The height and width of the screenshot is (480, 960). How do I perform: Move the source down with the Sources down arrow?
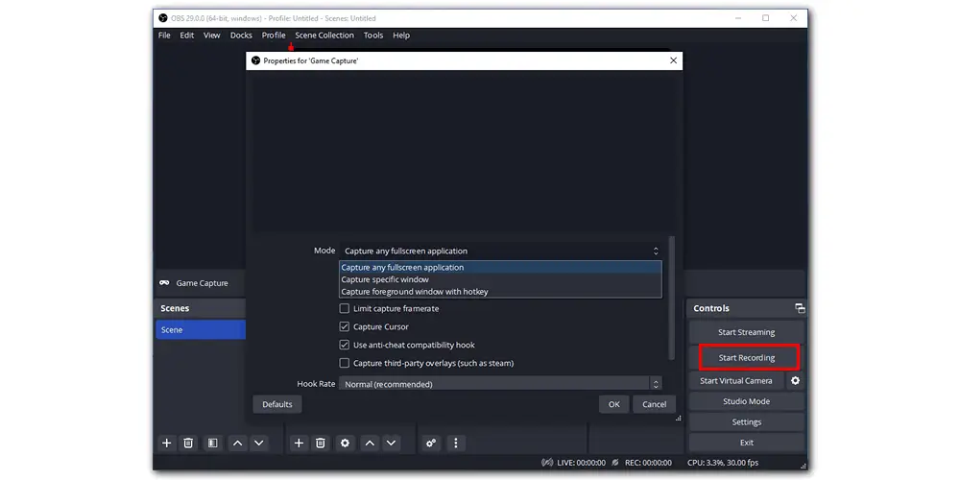click(x=392, y=443)
